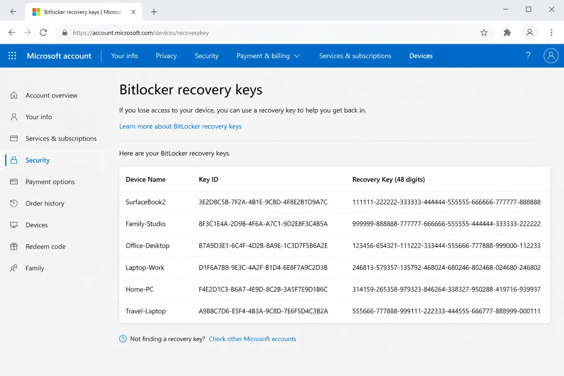Screen dimensions: 564x376
Task: Click the clock icon beside Order history
Action: pos(14,203)
